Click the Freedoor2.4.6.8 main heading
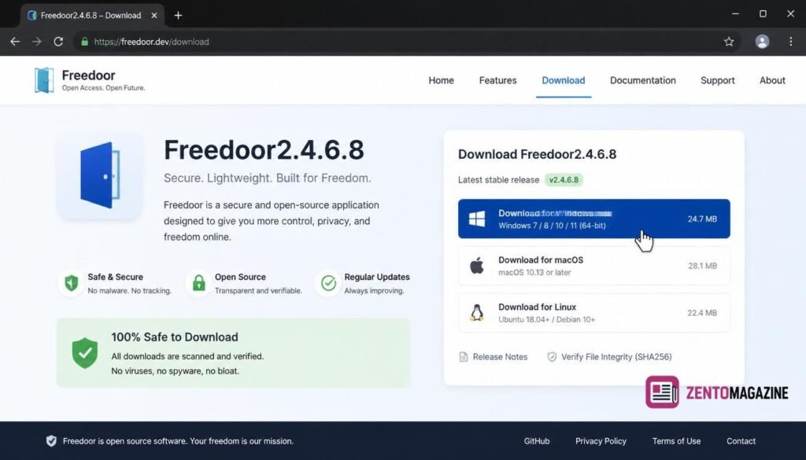 pyautogui.click(x=264, y=150)
